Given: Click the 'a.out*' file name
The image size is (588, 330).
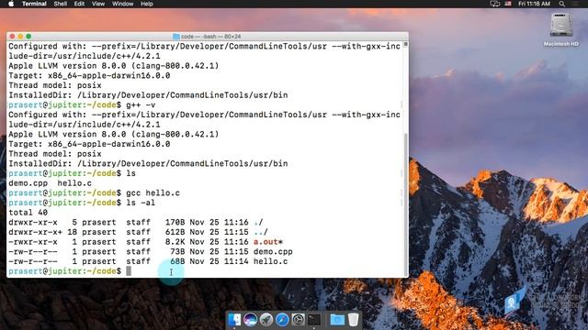Looking at the screenshot, I should 267,242.
